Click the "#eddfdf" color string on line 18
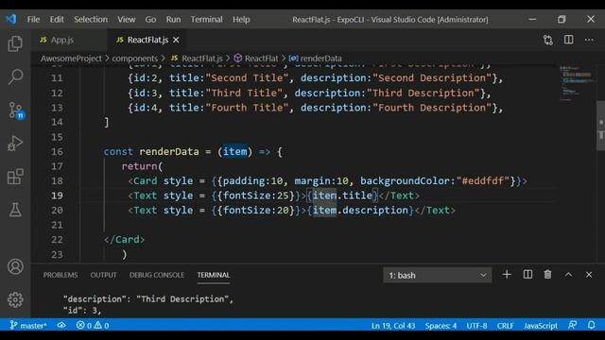The height and width of the screenshot is (340, 605). click(483, 180)
